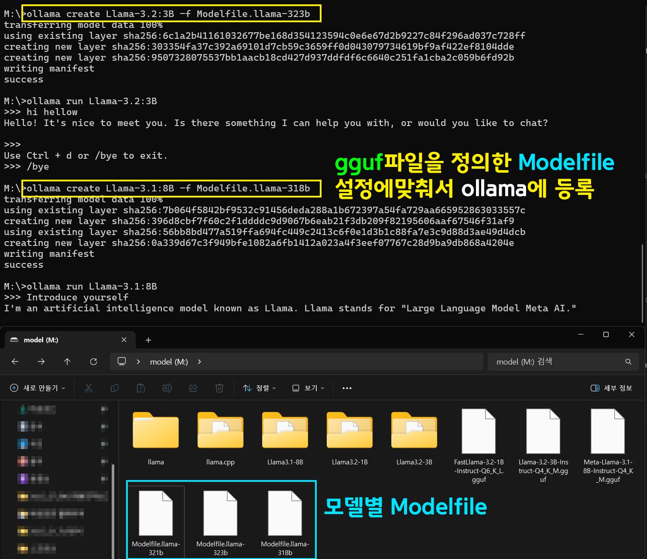Select Llama-3.2-3B-Instruct-Q4_K_M.gguf file
The width and height of the screenshot is (647, 559).
pyautogui.click(x=543, y=446)
